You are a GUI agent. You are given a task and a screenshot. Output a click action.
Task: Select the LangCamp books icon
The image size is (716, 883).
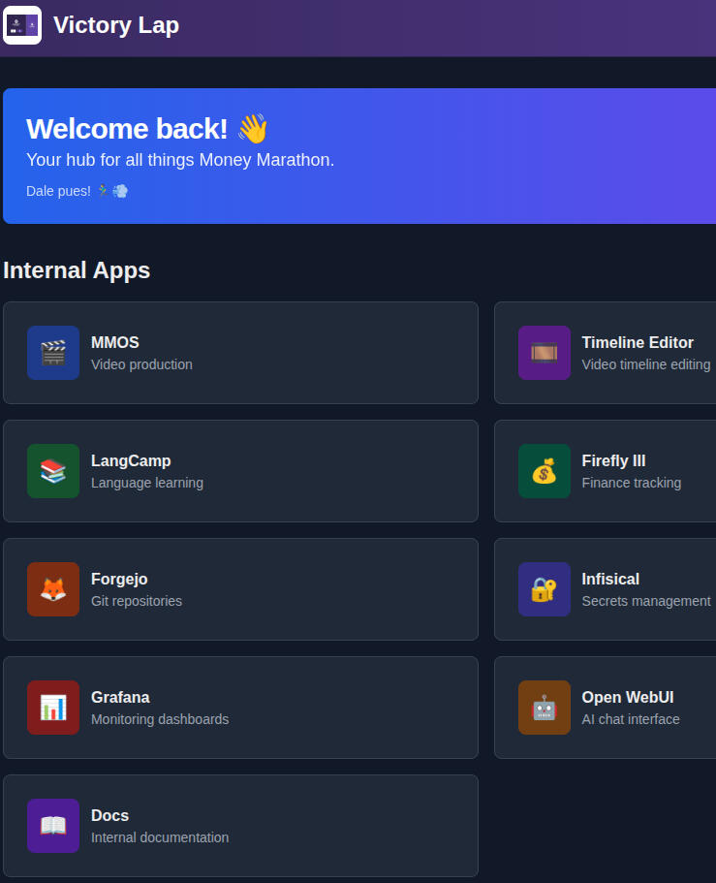pyautogui.click(x=53, y=471)
